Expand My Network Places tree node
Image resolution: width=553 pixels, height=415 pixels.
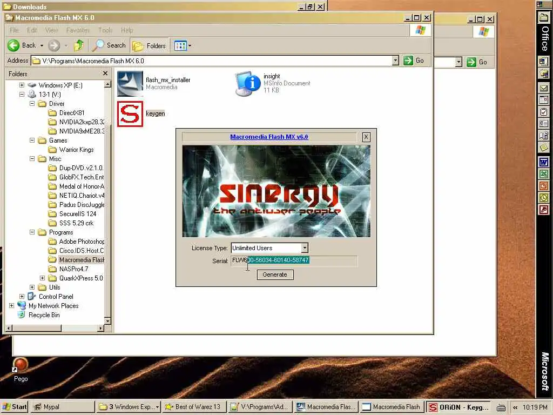pyautogui.click(x=12, y=306)
